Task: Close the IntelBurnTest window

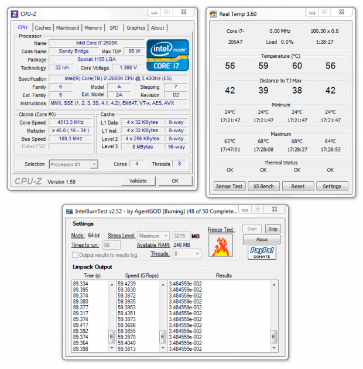Action: 275,209
